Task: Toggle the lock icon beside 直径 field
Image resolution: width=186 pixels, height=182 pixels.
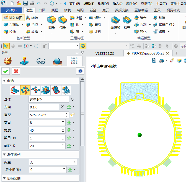Action: 72,115
